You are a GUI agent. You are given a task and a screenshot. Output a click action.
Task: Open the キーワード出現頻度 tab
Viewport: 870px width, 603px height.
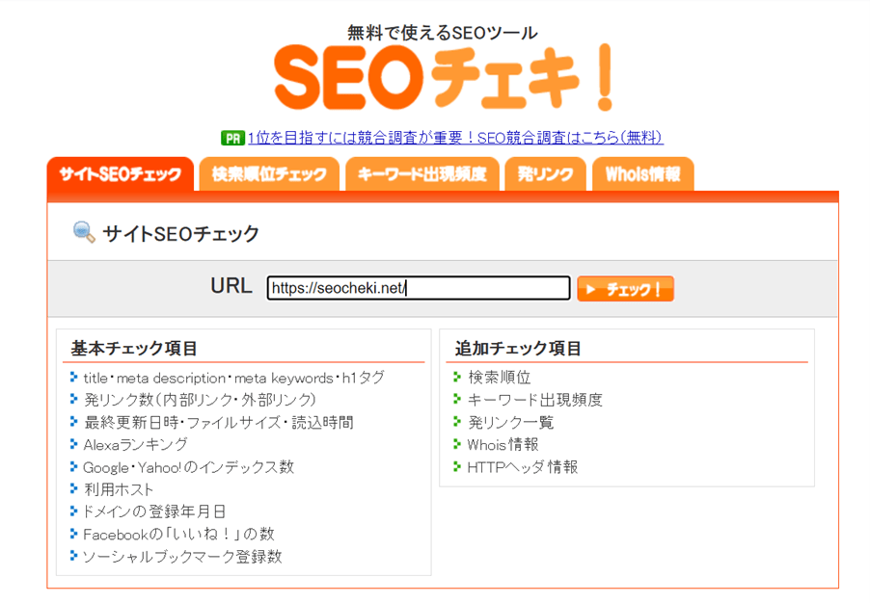pyautogui.click(x=422, y=174)
